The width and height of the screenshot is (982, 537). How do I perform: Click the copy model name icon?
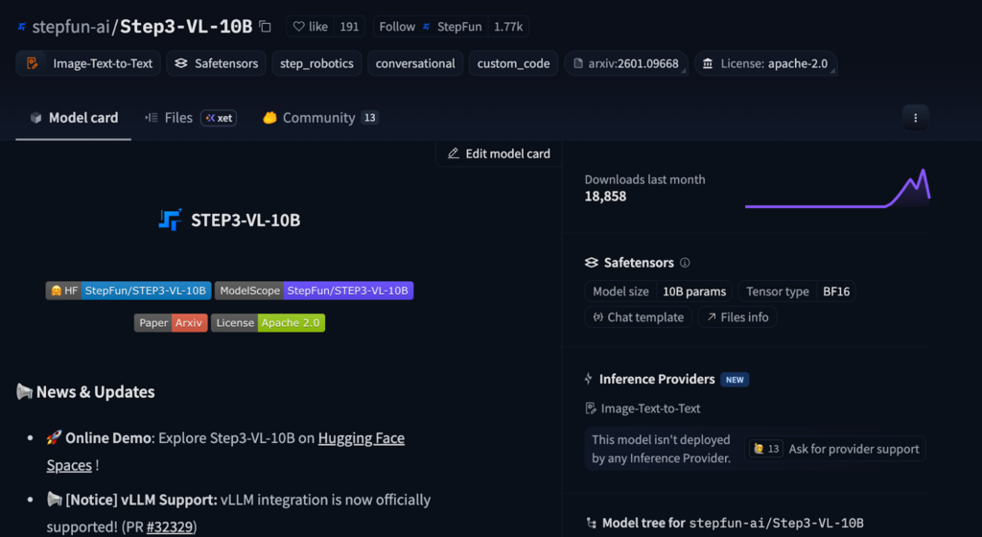pyautogui.click(x=266, y=27)
